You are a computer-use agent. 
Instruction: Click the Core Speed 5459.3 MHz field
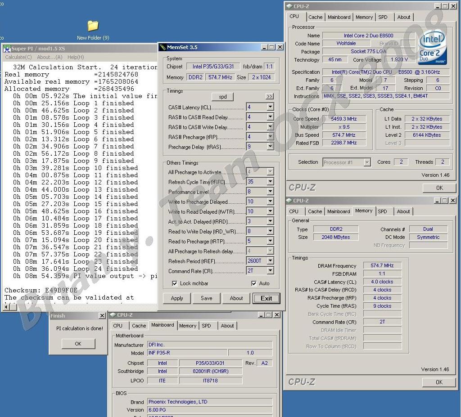(344, 119)
